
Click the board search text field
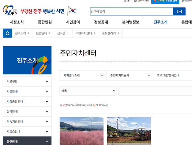(x=155, y=91)
